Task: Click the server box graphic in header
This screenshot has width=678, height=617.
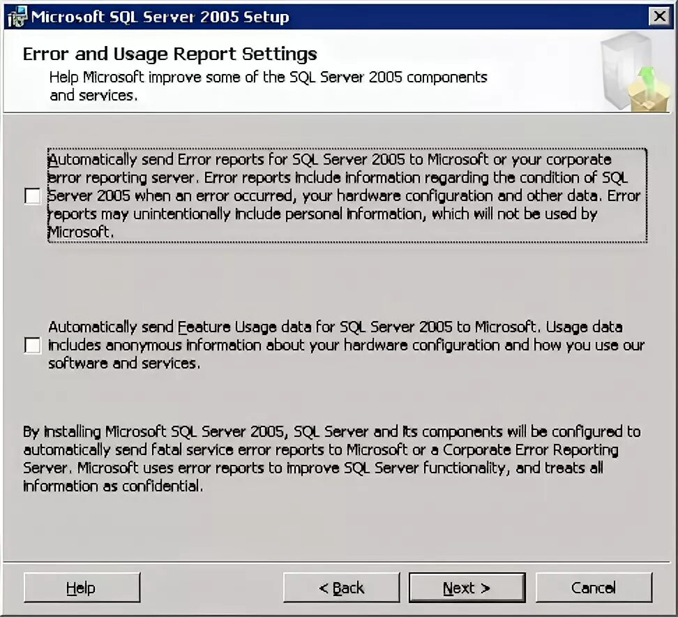Action: 634,72
